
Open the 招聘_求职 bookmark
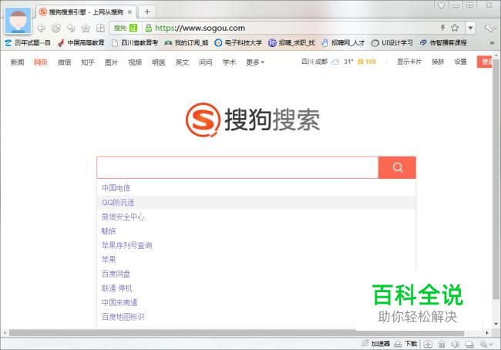pyautogui.click(x=291, y=42)
